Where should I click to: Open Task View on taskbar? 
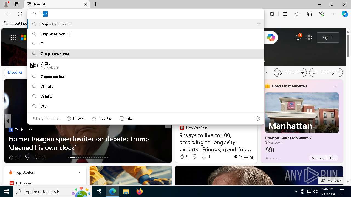coord(99,192)
